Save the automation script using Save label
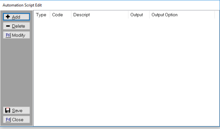220x129 pixels. click(x=17, y=111)
